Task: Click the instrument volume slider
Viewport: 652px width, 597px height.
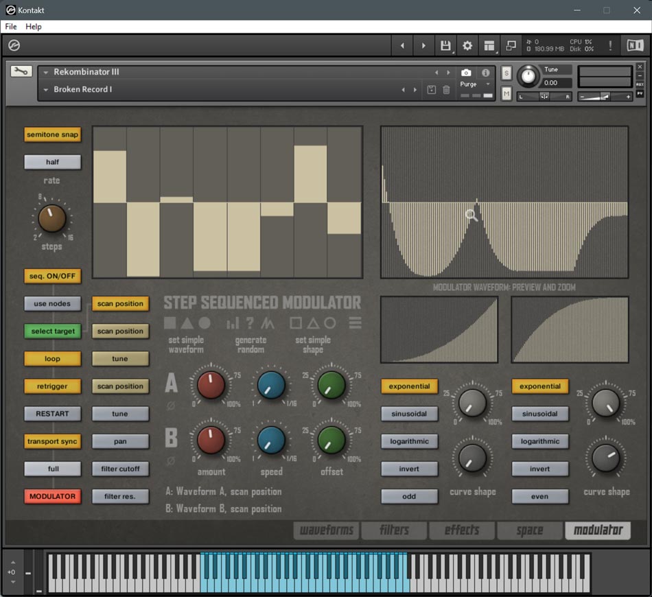Action: coord(605,97)
